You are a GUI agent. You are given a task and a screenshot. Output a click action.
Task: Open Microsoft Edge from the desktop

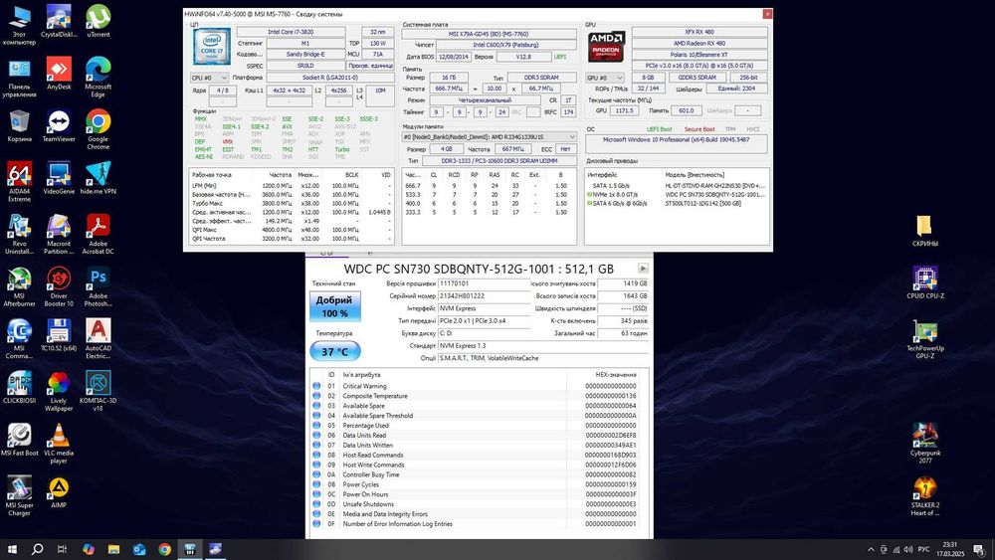pyautogui.click(x=98, y=78)
